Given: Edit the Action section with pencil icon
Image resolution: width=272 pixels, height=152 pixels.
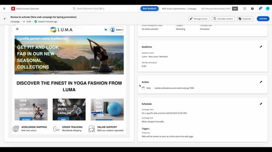Looking at the screenshot, I should click(261, 82).
